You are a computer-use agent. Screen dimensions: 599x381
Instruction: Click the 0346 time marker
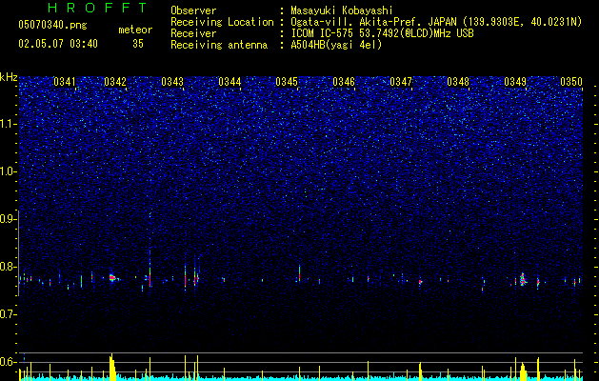344,81
